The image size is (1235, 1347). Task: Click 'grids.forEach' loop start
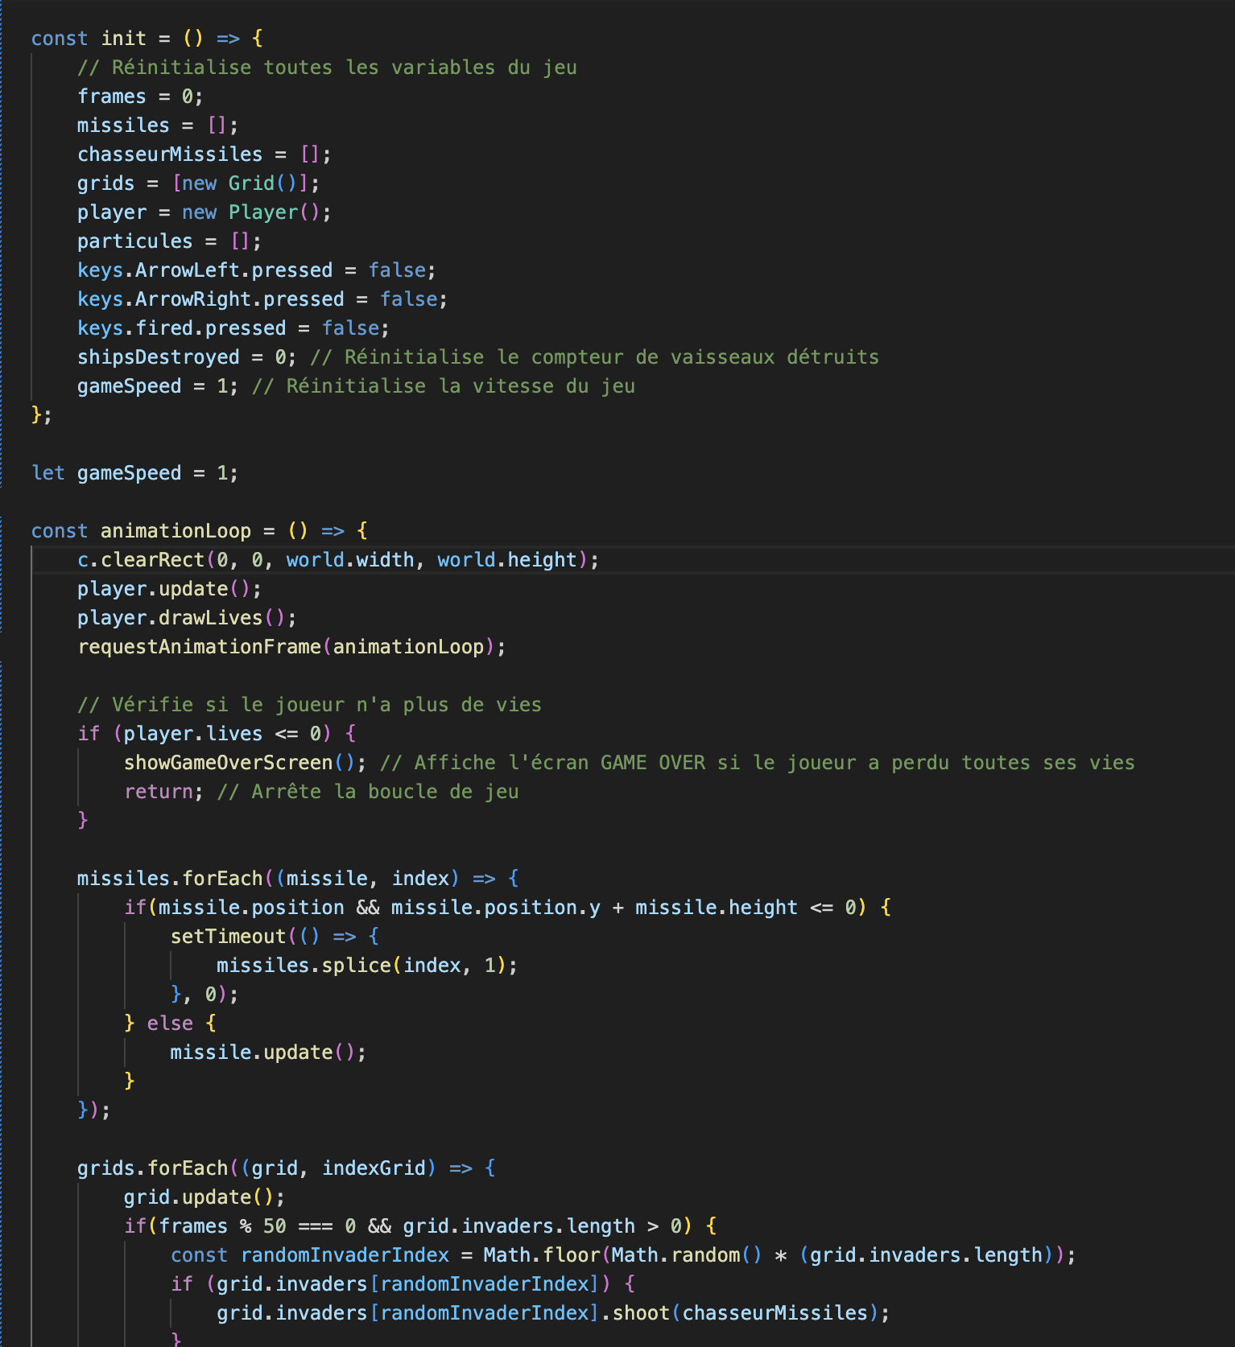pos(152,1168)
